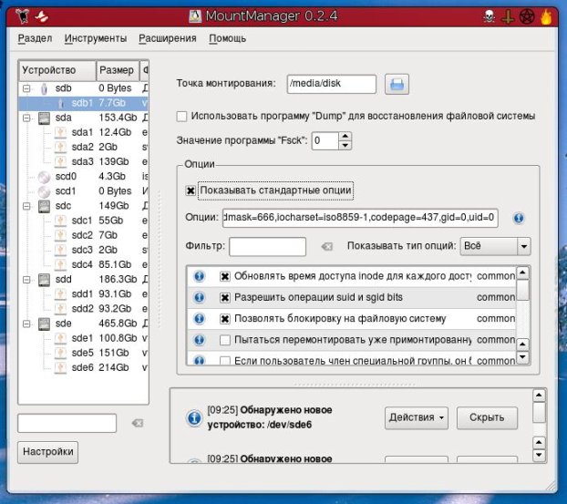Select the sdb1 7.7Gb partition row
The width and height of the screenshot is (567, 504).
pos(84,103)
